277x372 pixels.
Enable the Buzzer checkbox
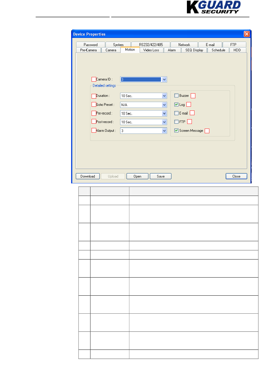click(176, 95)
